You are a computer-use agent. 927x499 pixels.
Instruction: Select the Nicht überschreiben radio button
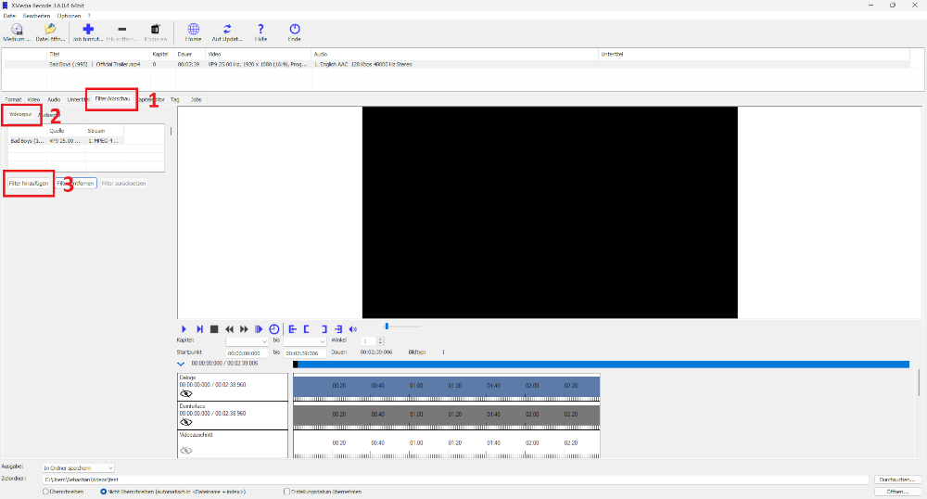(x=104, y=492)
